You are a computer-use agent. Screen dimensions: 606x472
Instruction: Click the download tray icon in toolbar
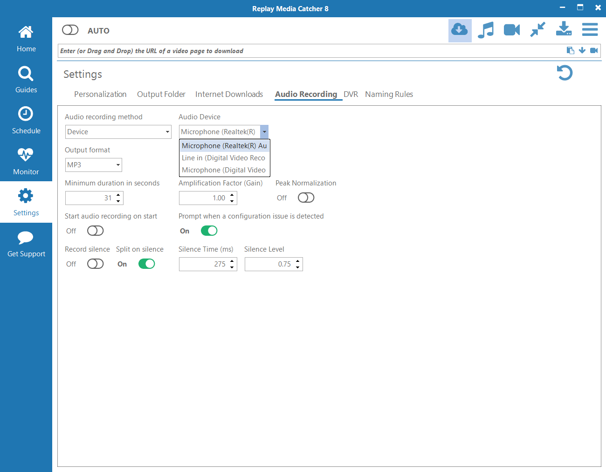[x=564, y=29]
